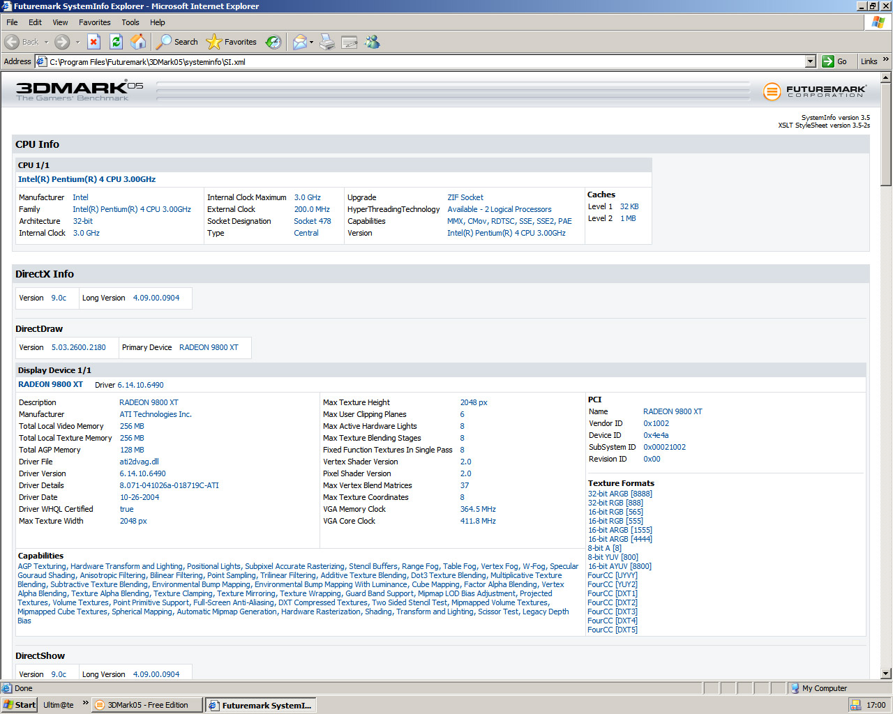Expand the Links toolbar chevron
Image resolution: width=893 pixels, height=714 pixels.
click(886, 60)
